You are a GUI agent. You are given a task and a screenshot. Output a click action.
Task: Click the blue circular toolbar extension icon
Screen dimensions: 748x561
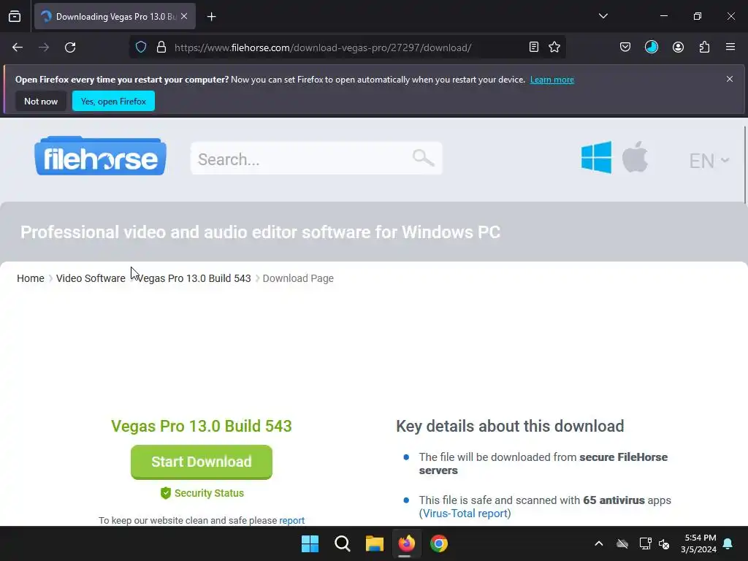pyautogui.click(x=651, y=47)
